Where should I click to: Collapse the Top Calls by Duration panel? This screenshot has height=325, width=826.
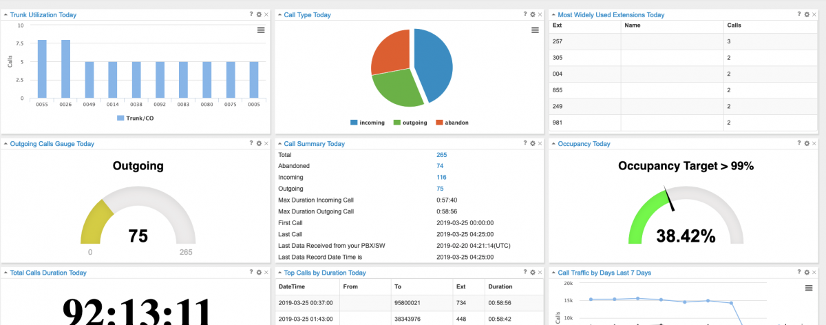(x=280, y=272)
